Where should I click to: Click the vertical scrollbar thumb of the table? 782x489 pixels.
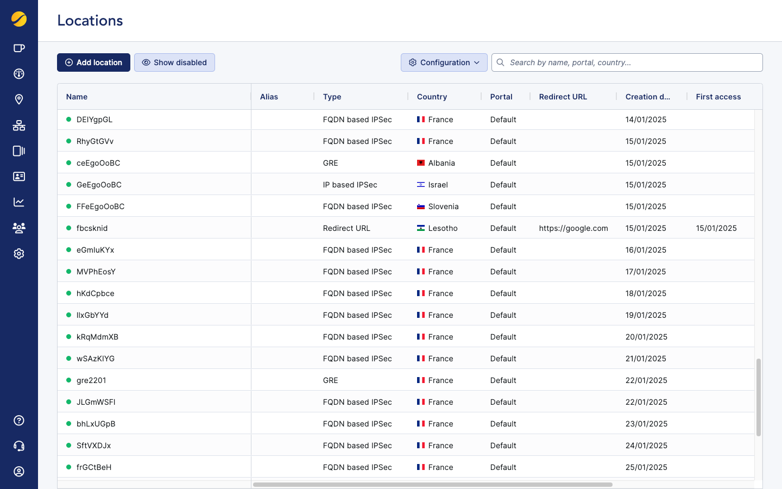pyautogui.click(x=758, y=397)
